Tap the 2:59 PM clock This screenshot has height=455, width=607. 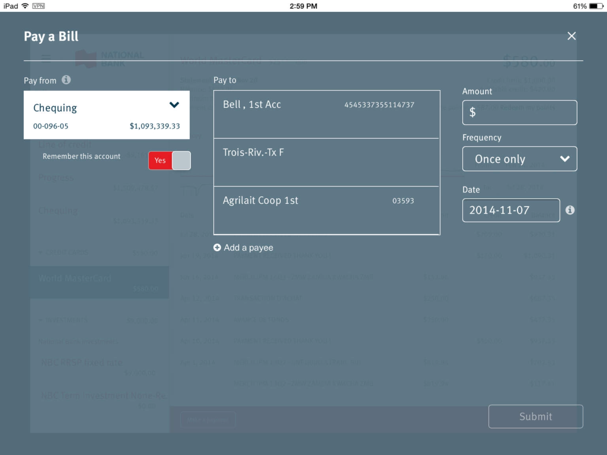click(x=303, y=6)
